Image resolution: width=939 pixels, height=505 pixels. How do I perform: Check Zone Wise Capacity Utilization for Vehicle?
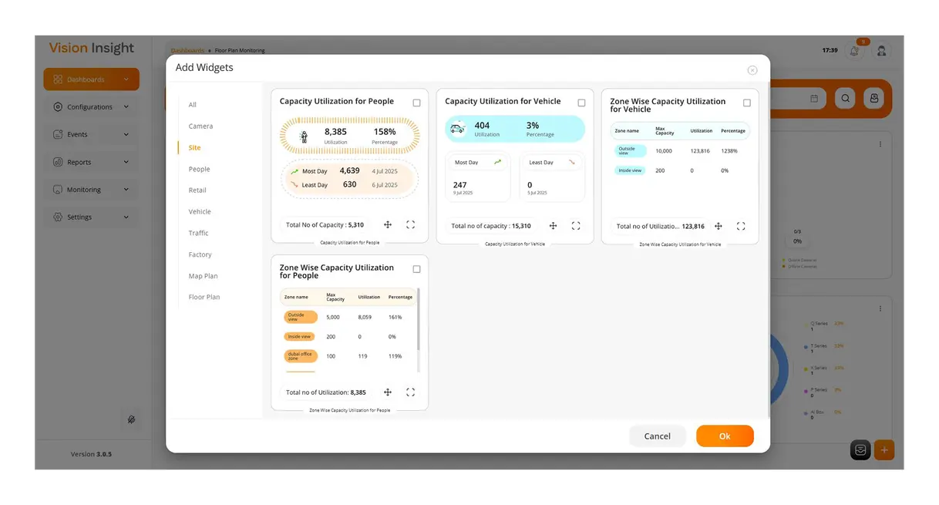(746, 103)
